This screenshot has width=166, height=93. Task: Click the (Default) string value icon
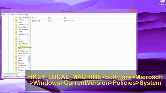(33, 21)
